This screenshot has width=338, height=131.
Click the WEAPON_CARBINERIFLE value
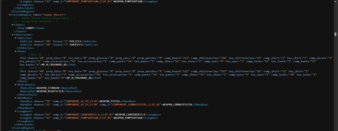coord(130,115)
